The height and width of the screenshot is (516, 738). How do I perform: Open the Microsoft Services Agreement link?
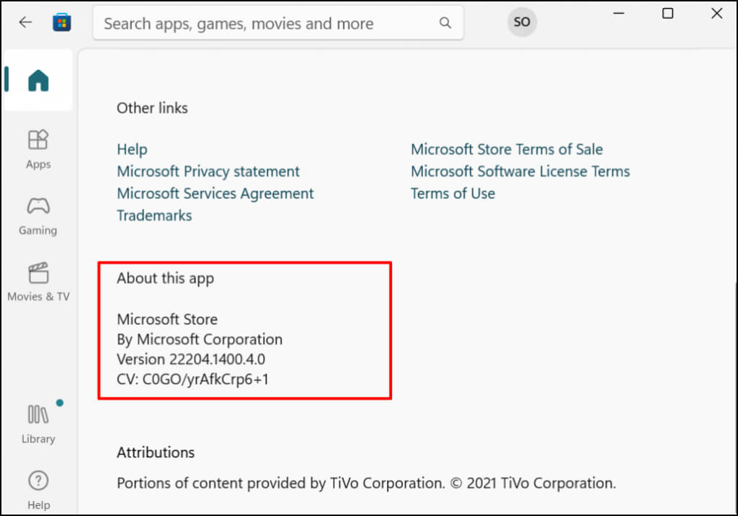click(215, 193)
